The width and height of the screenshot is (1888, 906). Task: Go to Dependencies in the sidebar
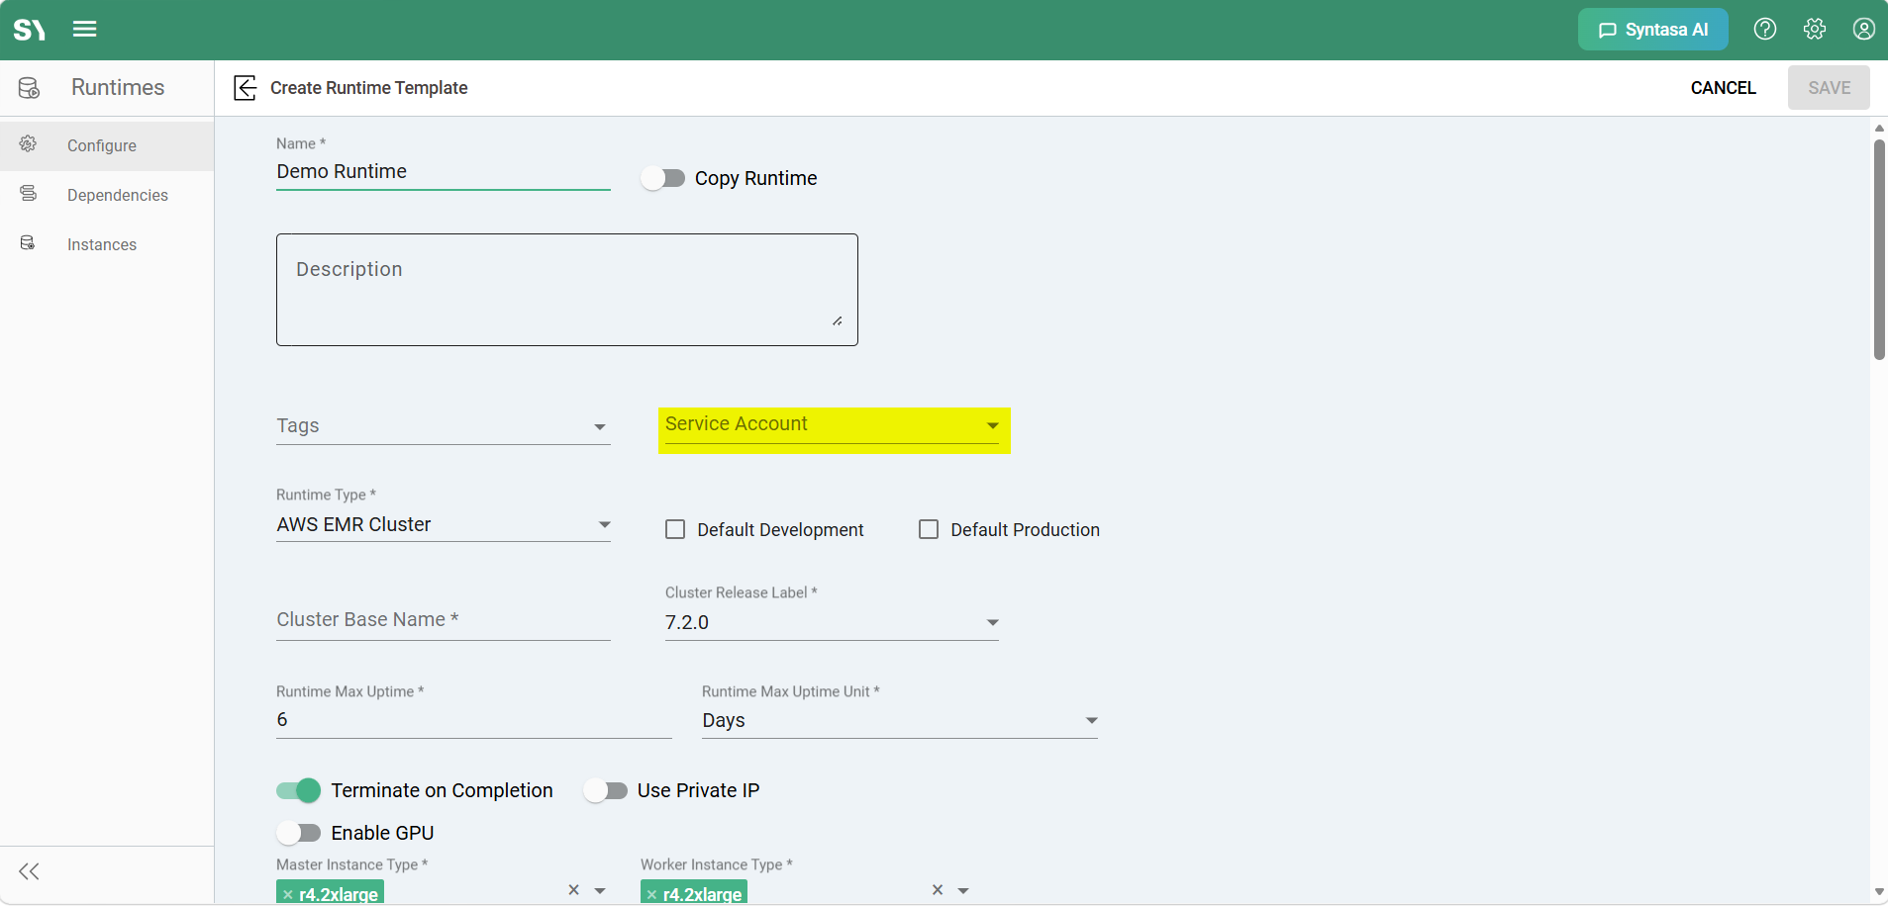click(118, 195)
